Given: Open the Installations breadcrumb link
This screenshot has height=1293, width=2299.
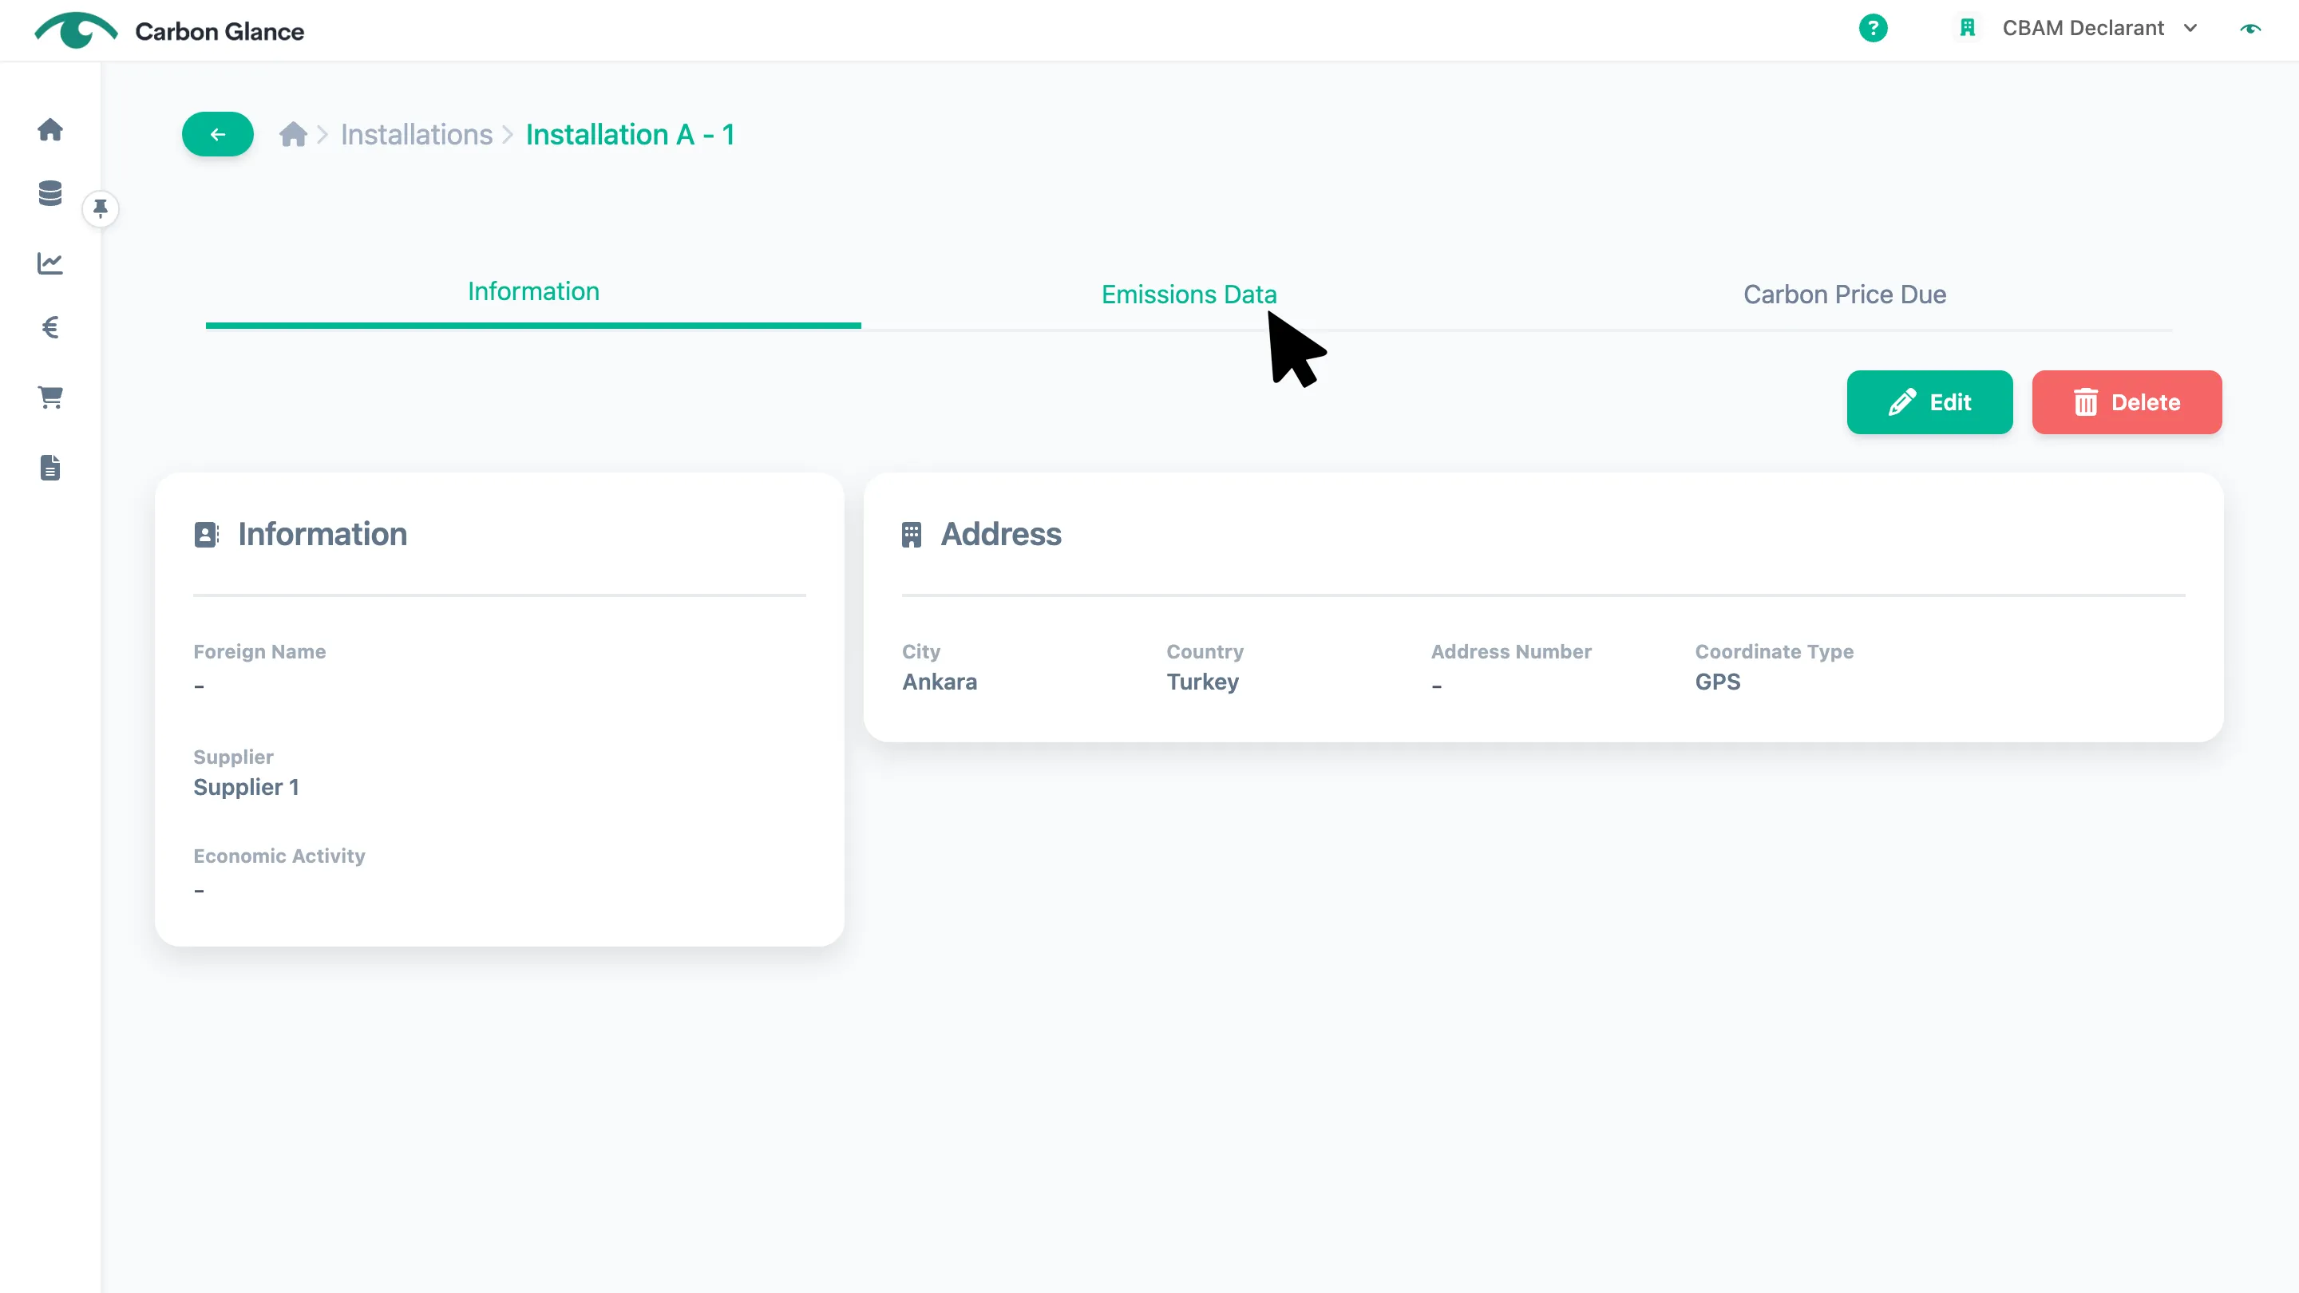Looking at the screenshot, I should coord(416,134).
